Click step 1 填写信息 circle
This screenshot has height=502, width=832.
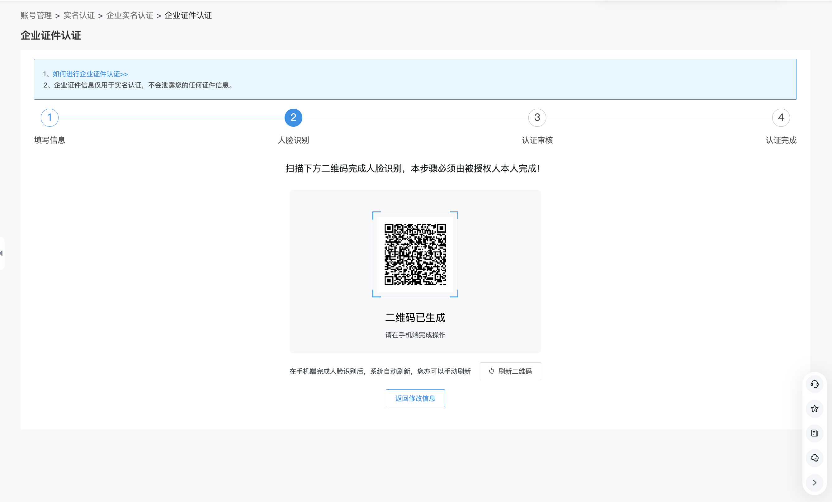pos(50,117)
